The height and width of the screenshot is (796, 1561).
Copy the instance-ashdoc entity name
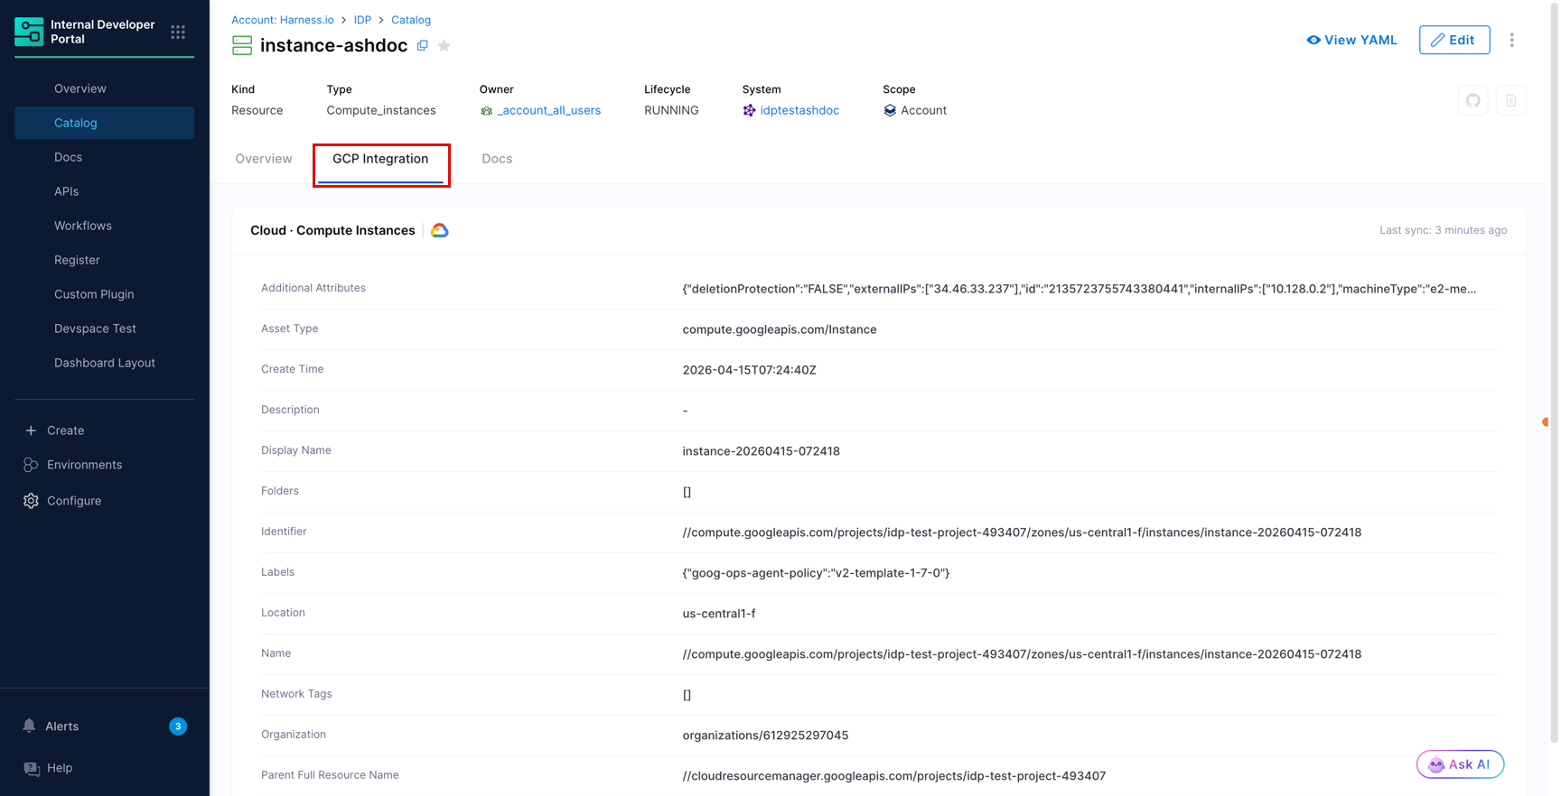click(422, 45)
